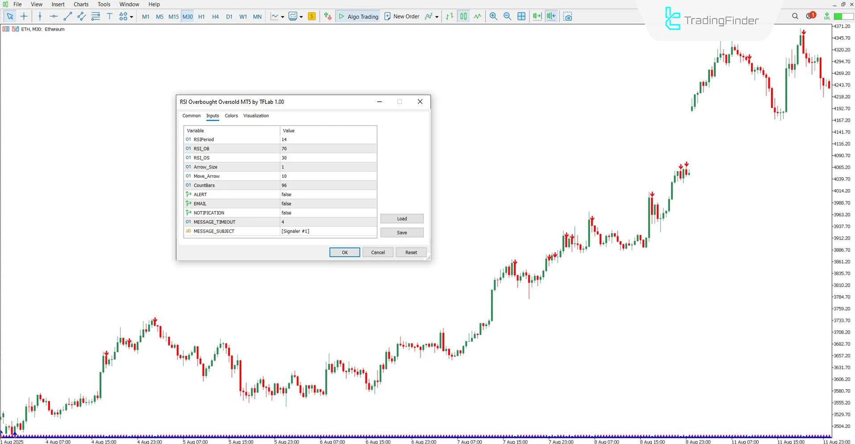Toggle the EMAIL input value
The image size is (855, 444).
coord(328,203)
